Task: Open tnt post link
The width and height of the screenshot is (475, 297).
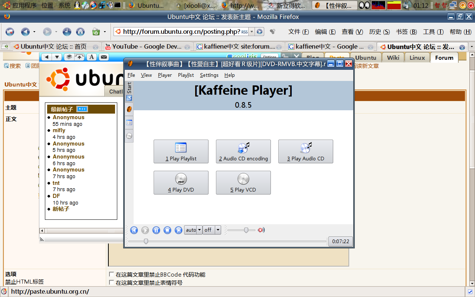Action: pyautogui.click(x=56, y=183)
